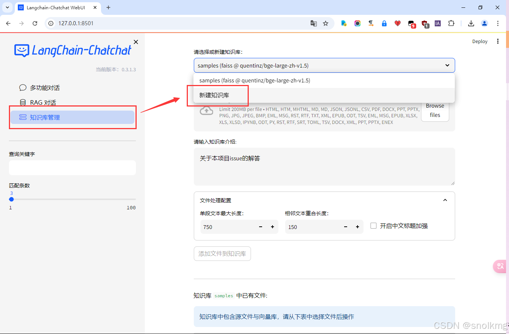Open the Deploy link
The height and width of the screenshot is (334, 509).
[480, 41]
